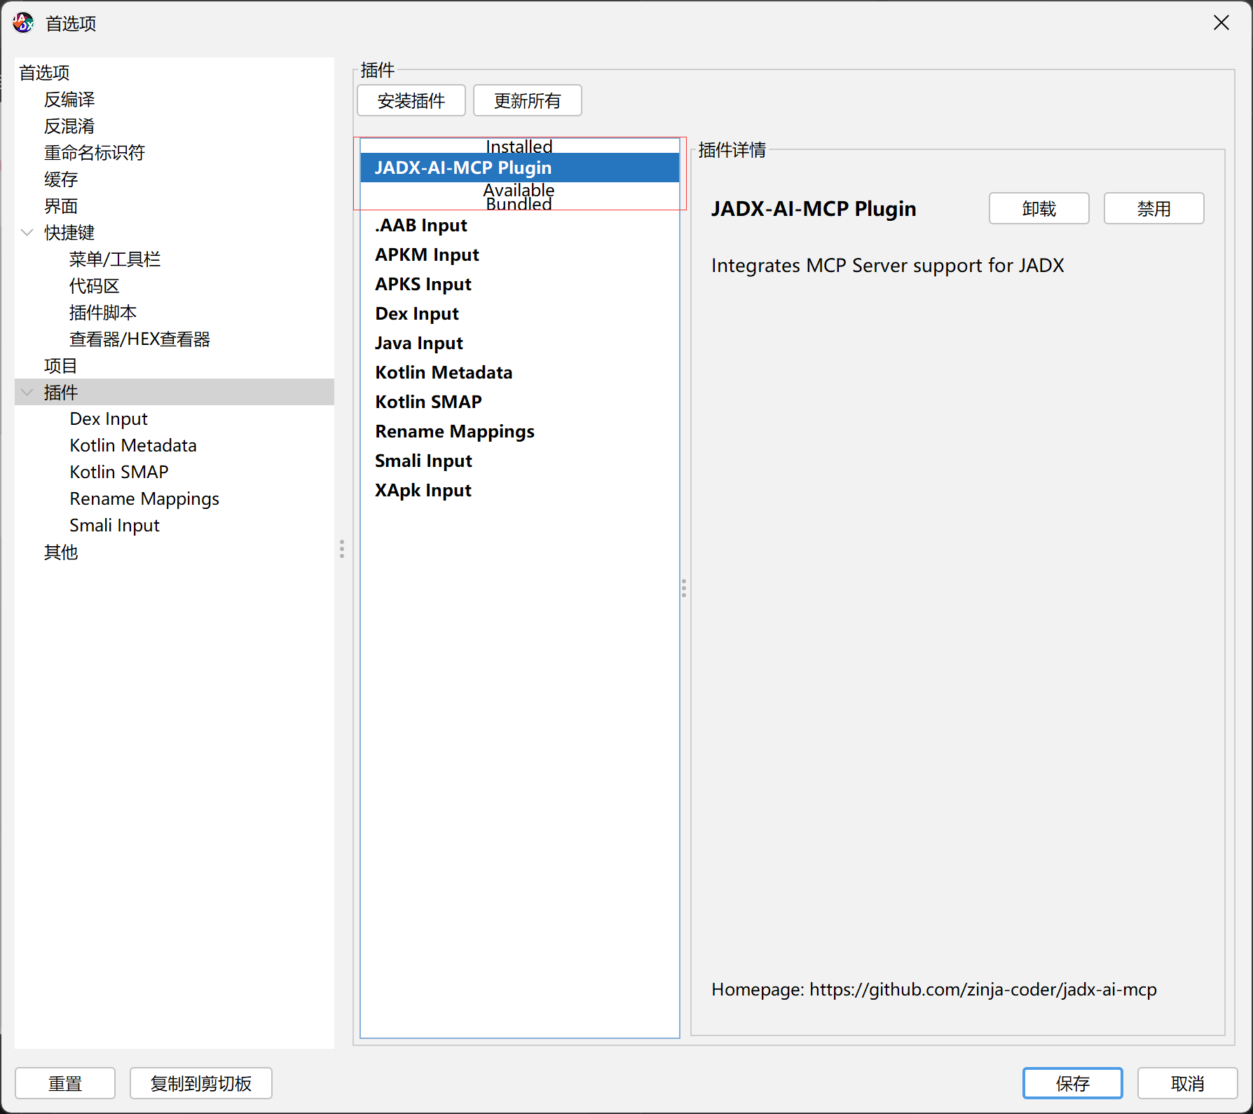Image resolution: width=1253 pixels, height=1114 pixels.
Task: Open 代码区 shortcut settings
Action: tap(95, 286)
